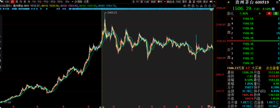Click 删自选 to remove from watchlist
The image size is (280, 108).
(x=171, y=2)
